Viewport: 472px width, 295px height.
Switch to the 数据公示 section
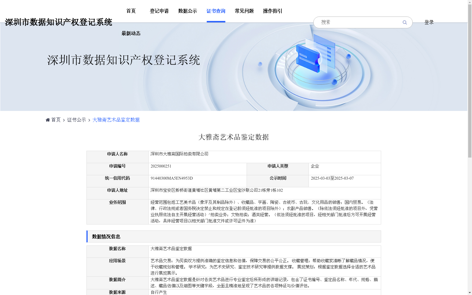click(187, 11)
